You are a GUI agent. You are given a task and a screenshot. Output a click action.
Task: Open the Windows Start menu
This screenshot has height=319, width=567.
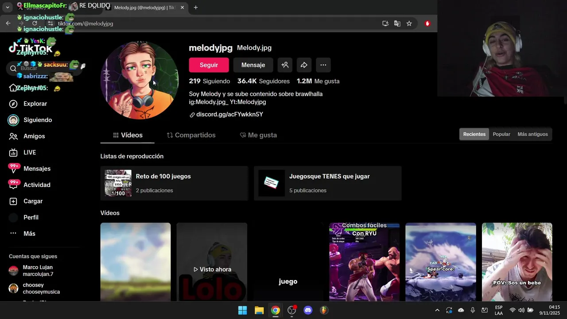click(243, 310)
